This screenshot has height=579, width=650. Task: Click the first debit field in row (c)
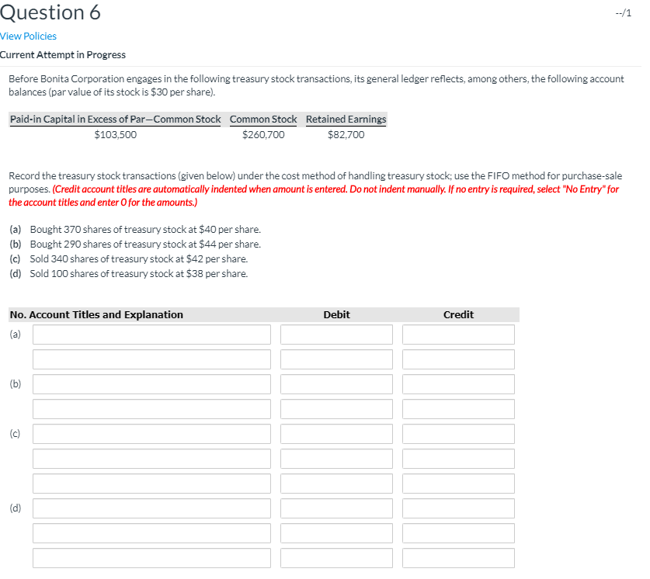click(336, 433)
